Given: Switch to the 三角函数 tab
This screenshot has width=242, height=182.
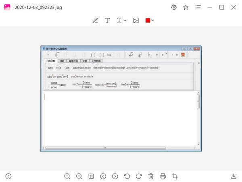Looking at the screenshot, I should coord(51,61).
